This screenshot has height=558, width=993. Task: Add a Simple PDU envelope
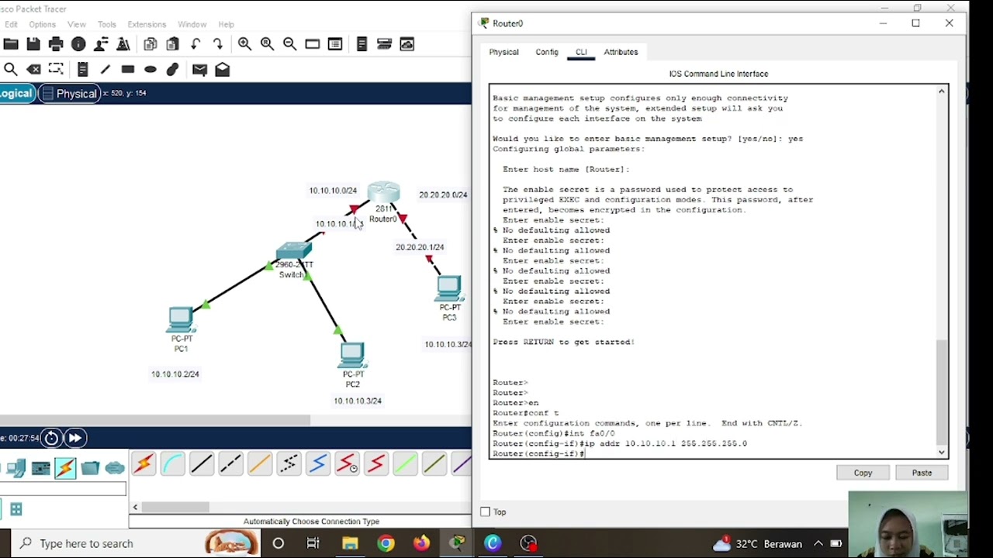[x=199, y=70]
